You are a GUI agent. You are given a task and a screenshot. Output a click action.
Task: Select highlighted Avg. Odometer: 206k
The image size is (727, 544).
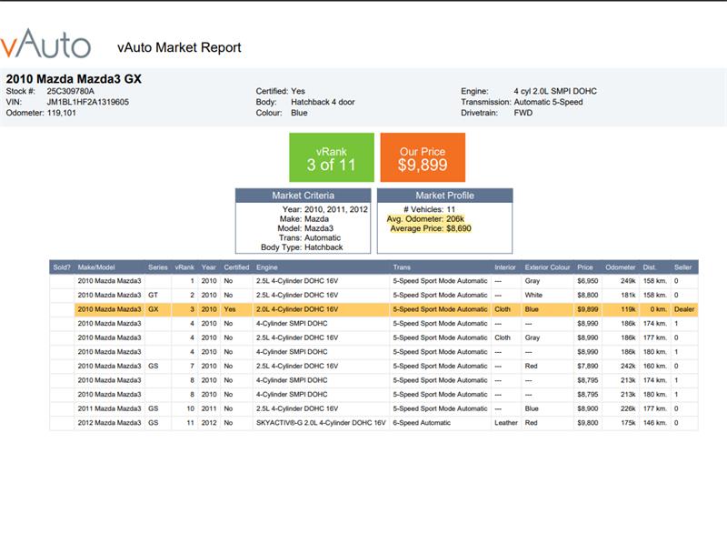click(x=425, y=218)
